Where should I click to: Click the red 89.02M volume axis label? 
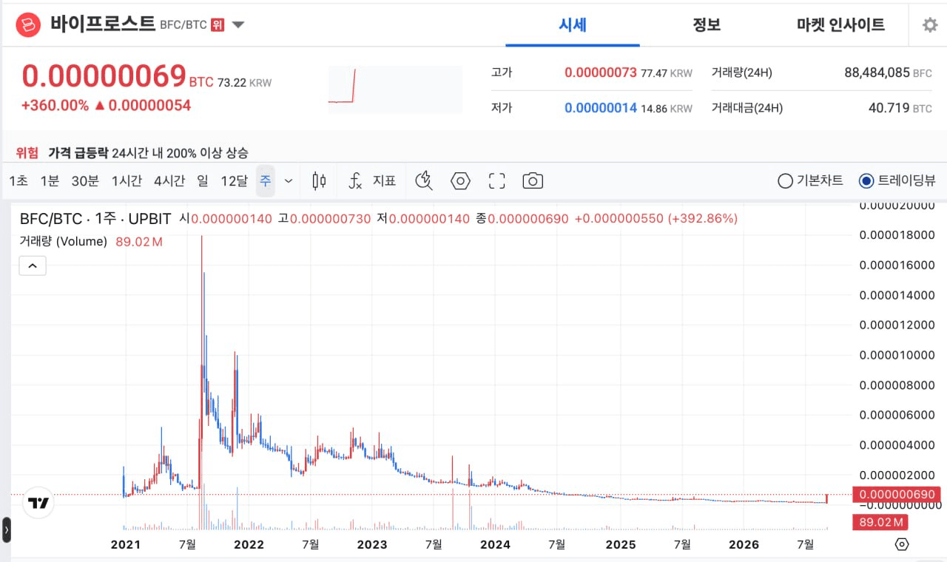coord(880,523)
